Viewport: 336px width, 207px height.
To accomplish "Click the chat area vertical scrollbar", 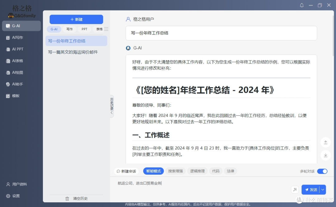I will pyautogui.click(x=333, y=35).
